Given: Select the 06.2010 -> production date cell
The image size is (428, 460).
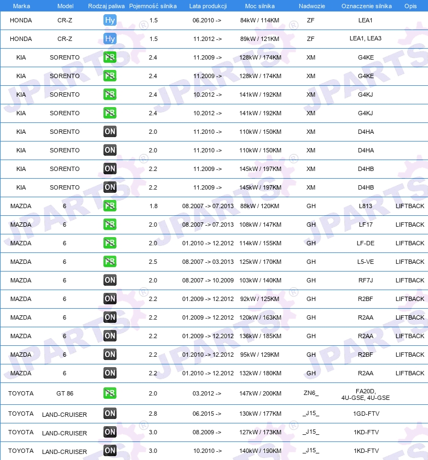Looking at the screenshot, I should coord(207,20).
